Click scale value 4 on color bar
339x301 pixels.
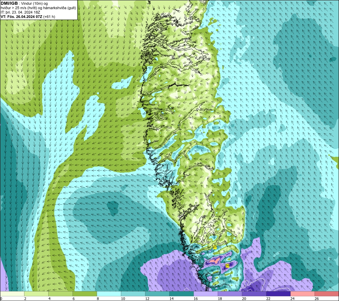(x=49, y=299)
